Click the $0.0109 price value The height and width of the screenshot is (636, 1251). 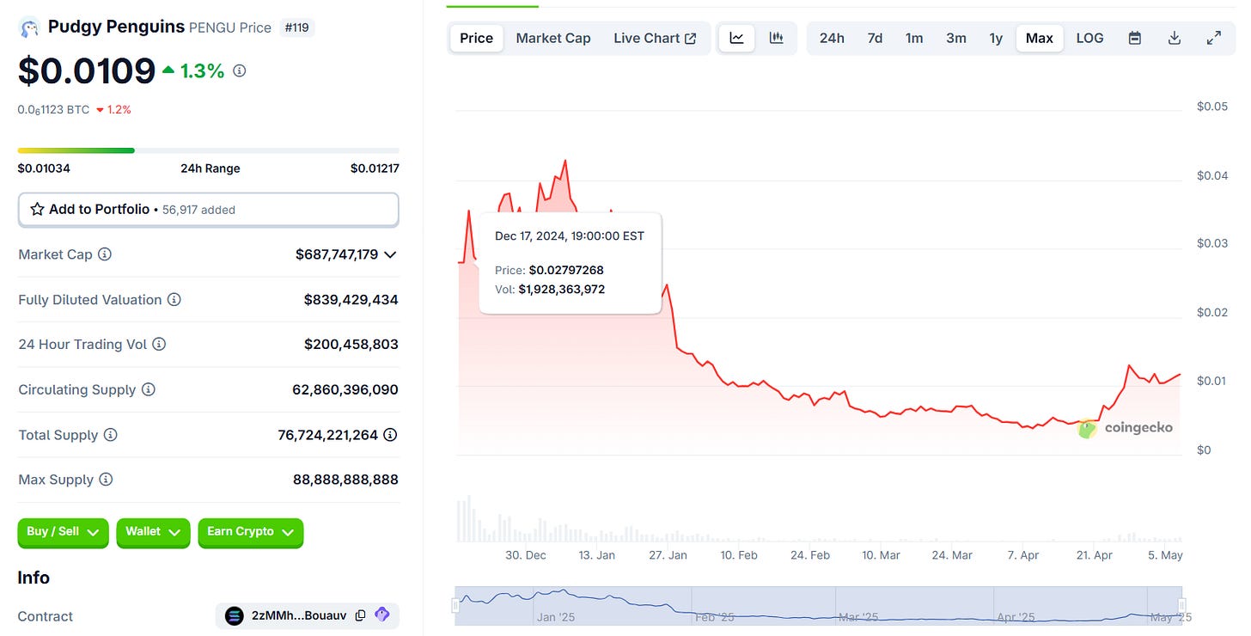pyautogui.click(x=87, y=71)
